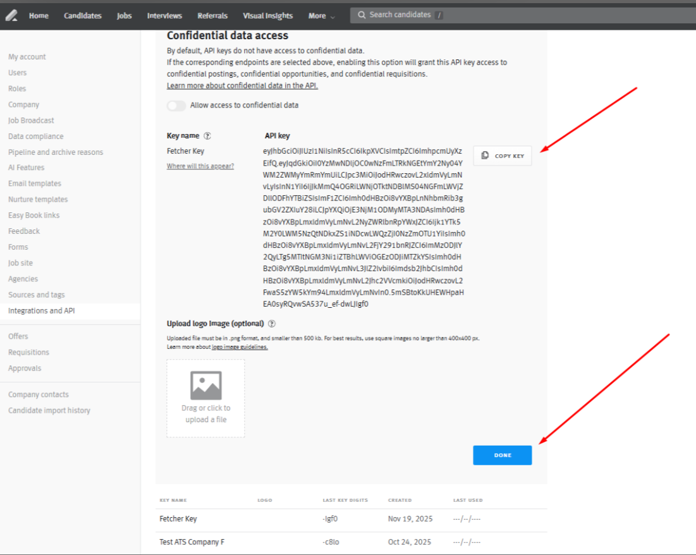Open Email templates from sidebar
This screenshot has width=696, height=555.
tap(34, 183)
